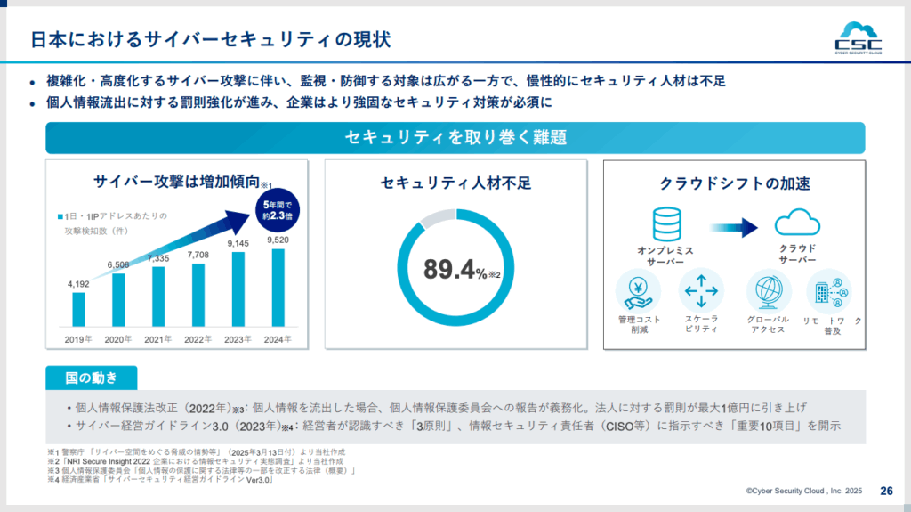Click the セキュリティを取り巻く難題 banner
The image size is (911, 512).
pyautogui.click(x=455, y=138)
